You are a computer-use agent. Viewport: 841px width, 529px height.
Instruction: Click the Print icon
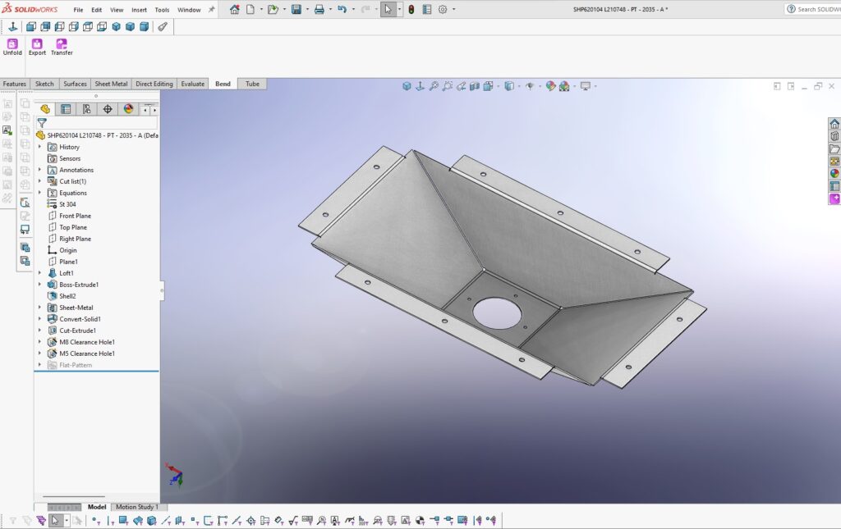(319, 10)
